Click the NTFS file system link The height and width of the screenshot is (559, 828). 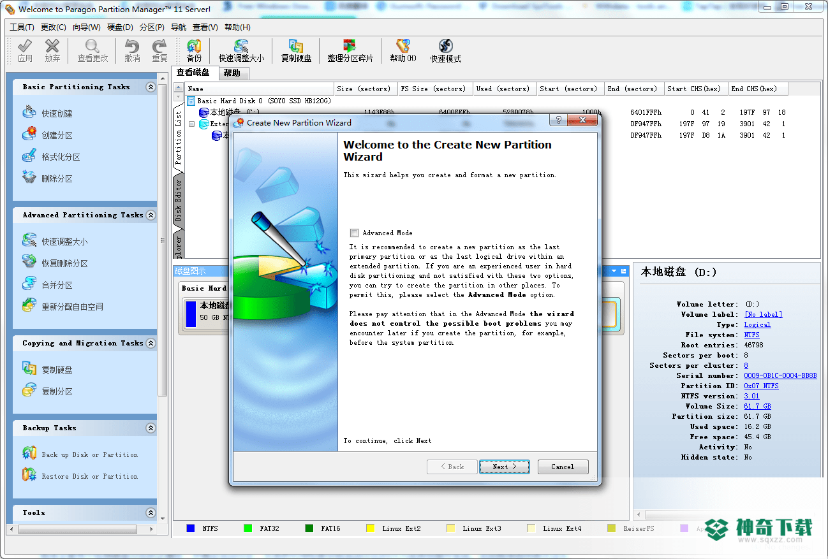pos(753,335)
